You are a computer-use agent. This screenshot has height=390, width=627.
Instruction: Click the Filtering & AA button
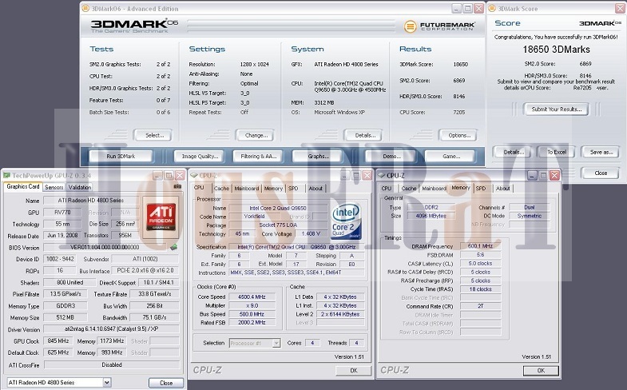(x=258, y=156)
